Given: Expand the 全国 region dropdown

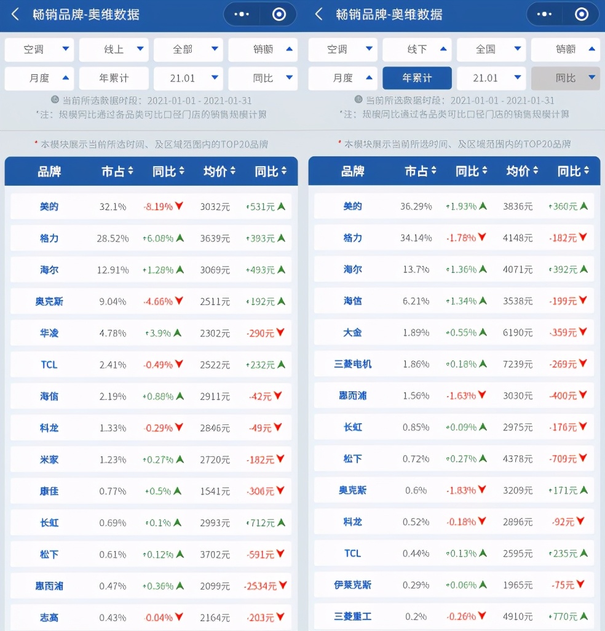Looking at the screenshot, I should click(x=491, y=49).
